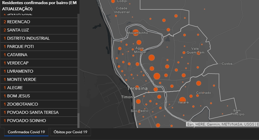This screenshot has height=140, width=259.
Task: Click the neighborhood list scrollbar thumb
Action: (x=79, y=120)
